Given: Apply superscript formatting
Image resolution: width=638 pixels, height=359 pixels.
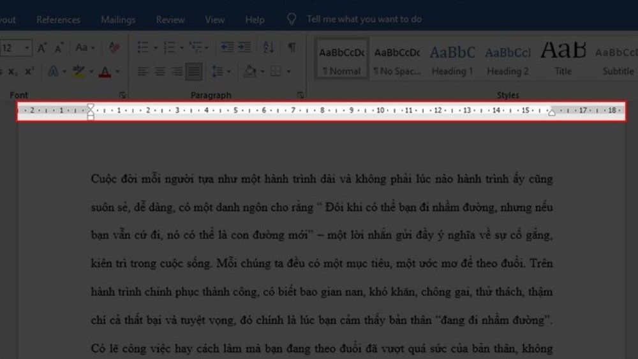Looking at the screenshot, I should (29, 71).
